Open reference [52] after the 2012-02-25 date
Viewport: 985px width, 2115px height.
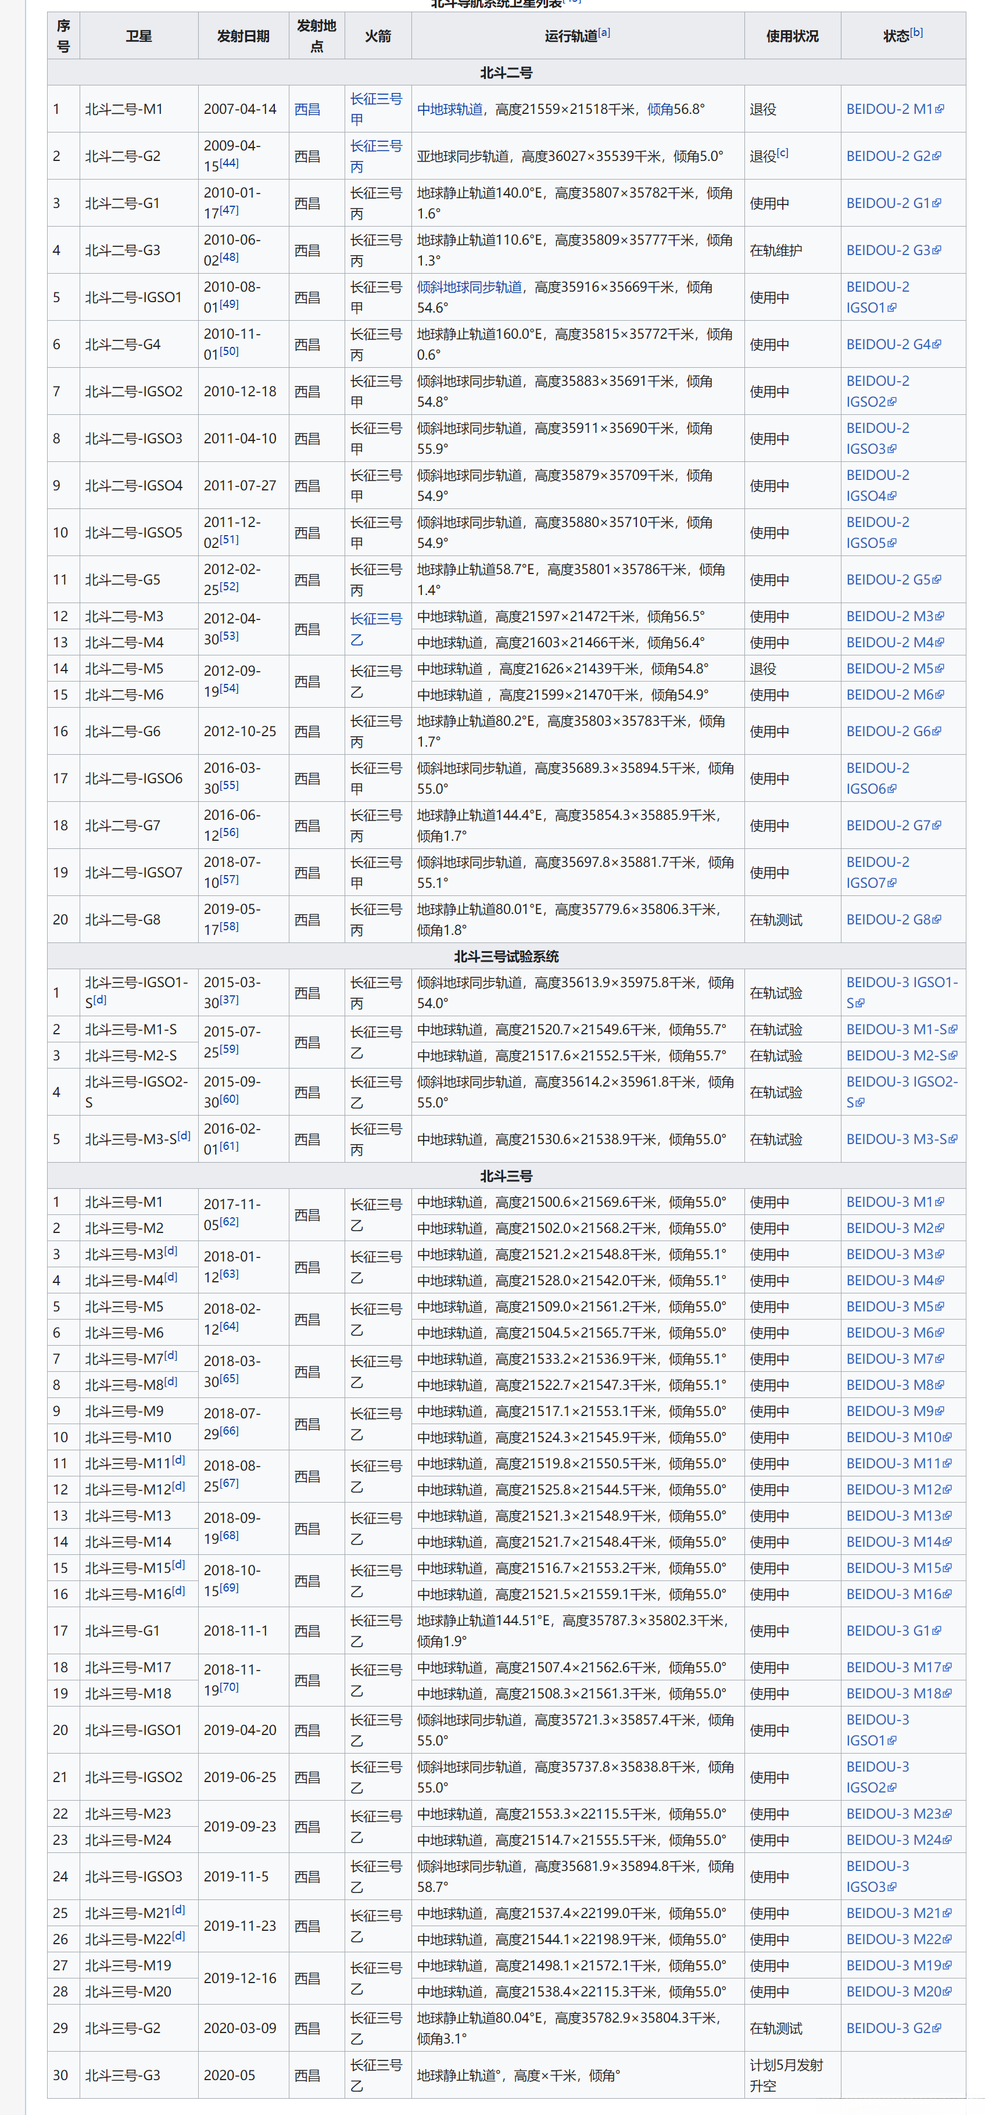click(229, 586)
